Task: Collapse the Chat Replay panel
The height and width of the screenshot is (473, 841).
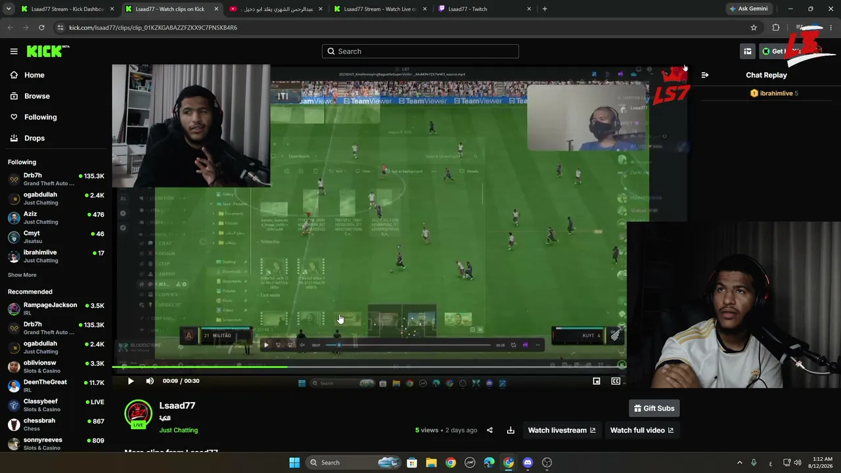Action: pos(705,75)
